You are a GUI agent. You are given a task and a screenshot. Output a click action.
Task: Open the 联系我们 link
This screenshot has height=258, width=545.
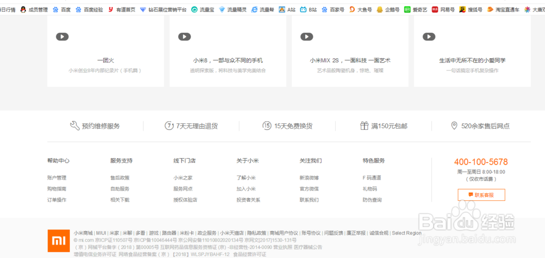[x=309, y=200]
